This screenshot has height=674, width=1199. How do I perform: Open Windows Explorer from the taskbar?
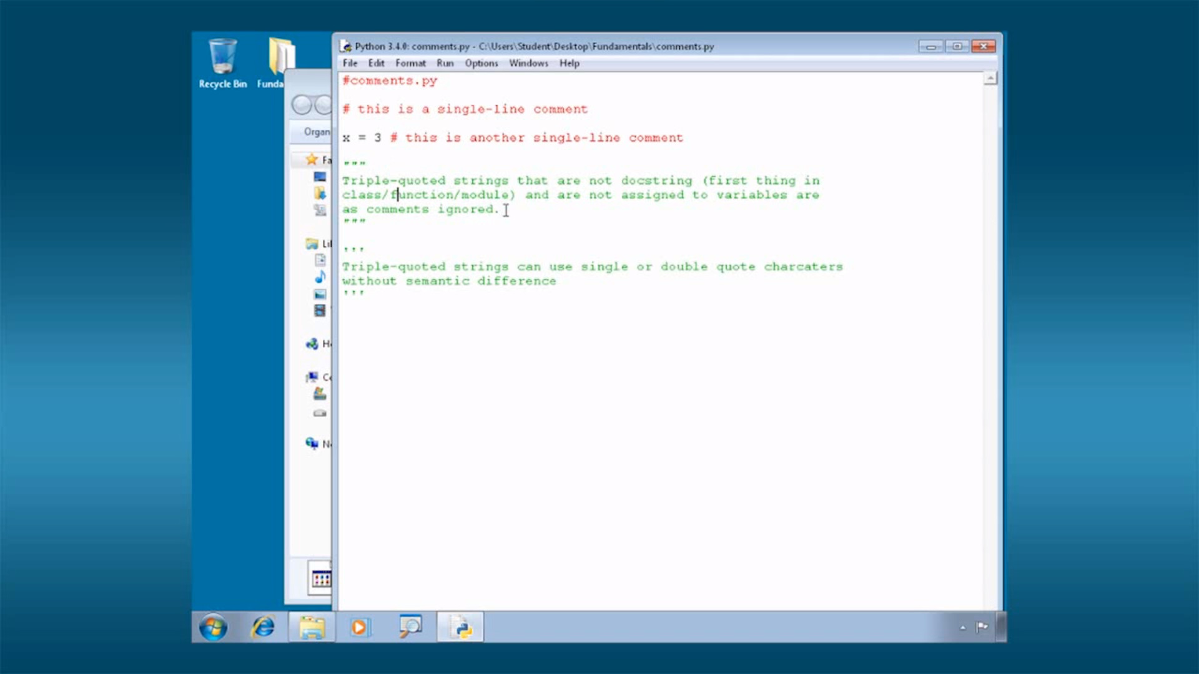tap(312, 627)
